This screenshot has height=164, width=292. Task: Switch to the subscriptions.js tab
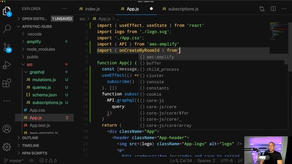180,9
